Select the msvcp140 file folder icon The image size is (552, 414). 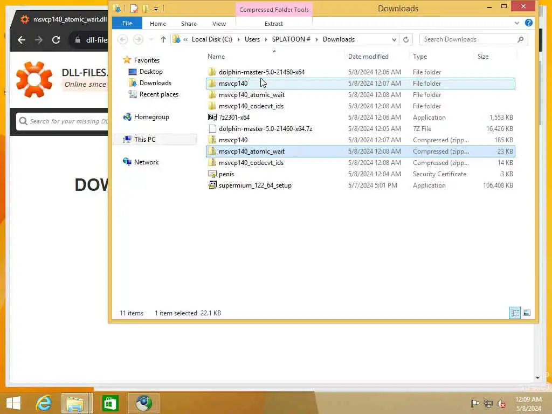pos(212,84)
